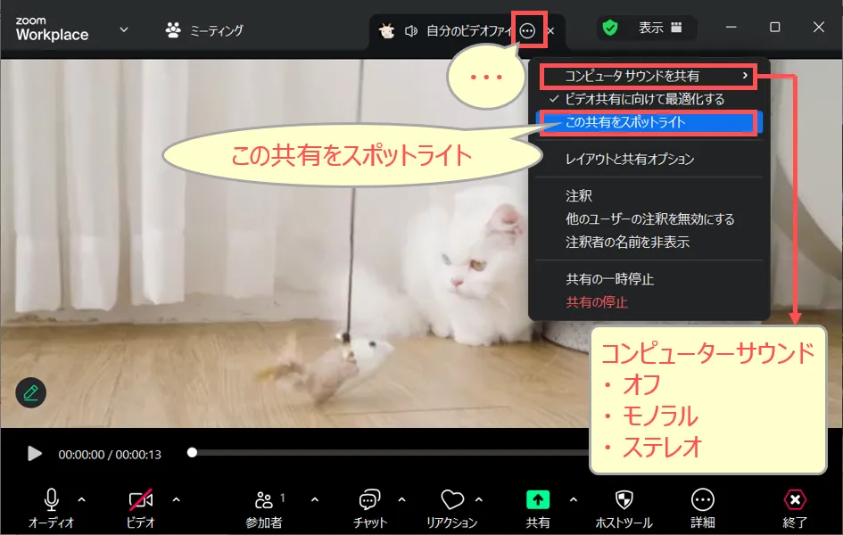Play the shared video
This screenshot has width=843, height=535.
point(35,454)
